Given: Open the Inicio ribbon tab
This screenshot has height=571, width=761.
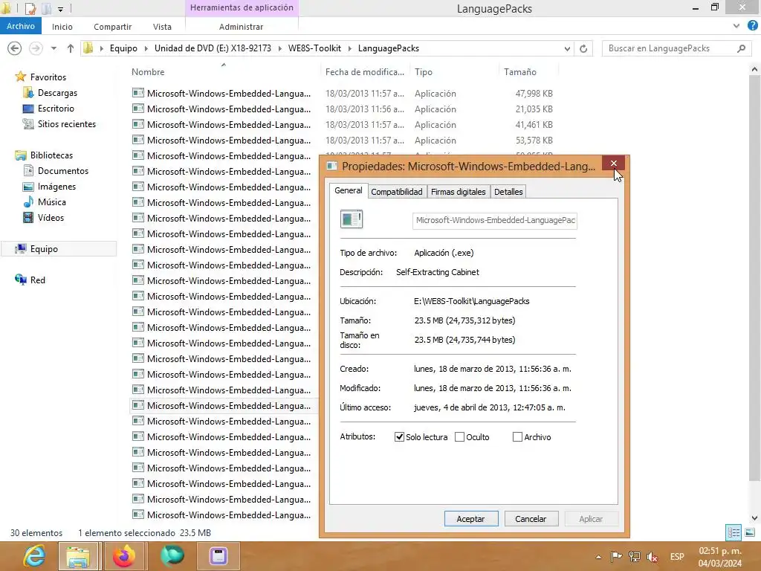Looking at the screenshot, I should pos(62,27).
